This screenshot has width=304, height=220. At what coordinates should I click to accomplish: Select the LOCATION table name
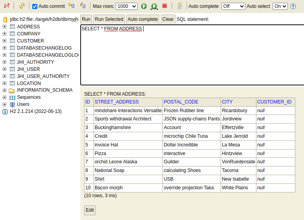29,83
